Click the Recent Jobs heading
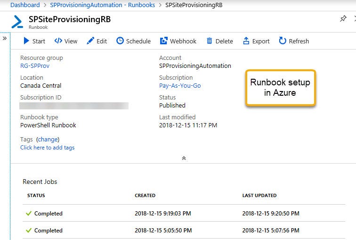 click(x=40, y=182)
